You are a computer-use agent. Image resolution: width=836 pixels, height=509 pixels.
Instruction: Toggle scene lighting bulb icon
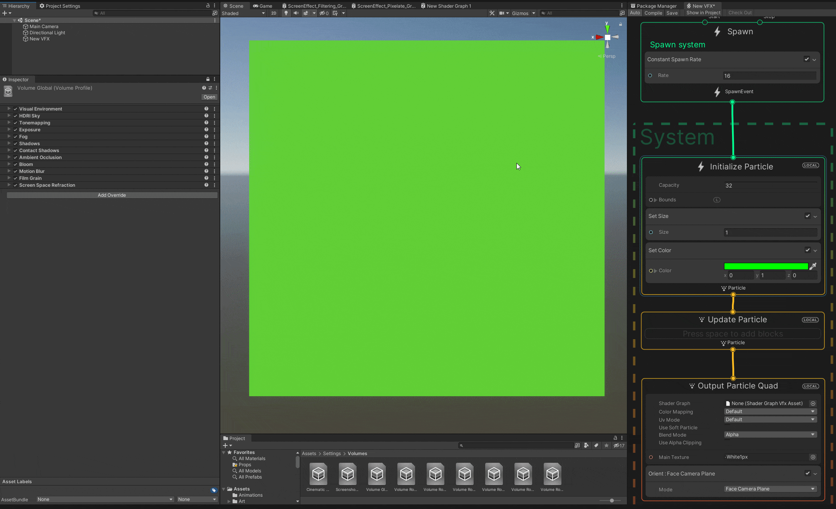[x=286, y=13]
